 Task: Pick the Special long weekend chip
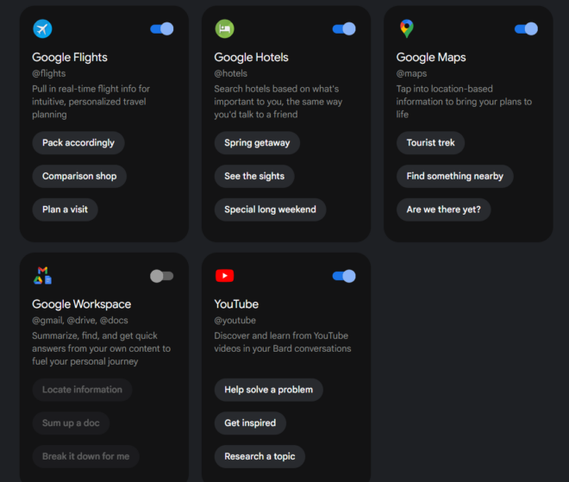coord(270,210)
